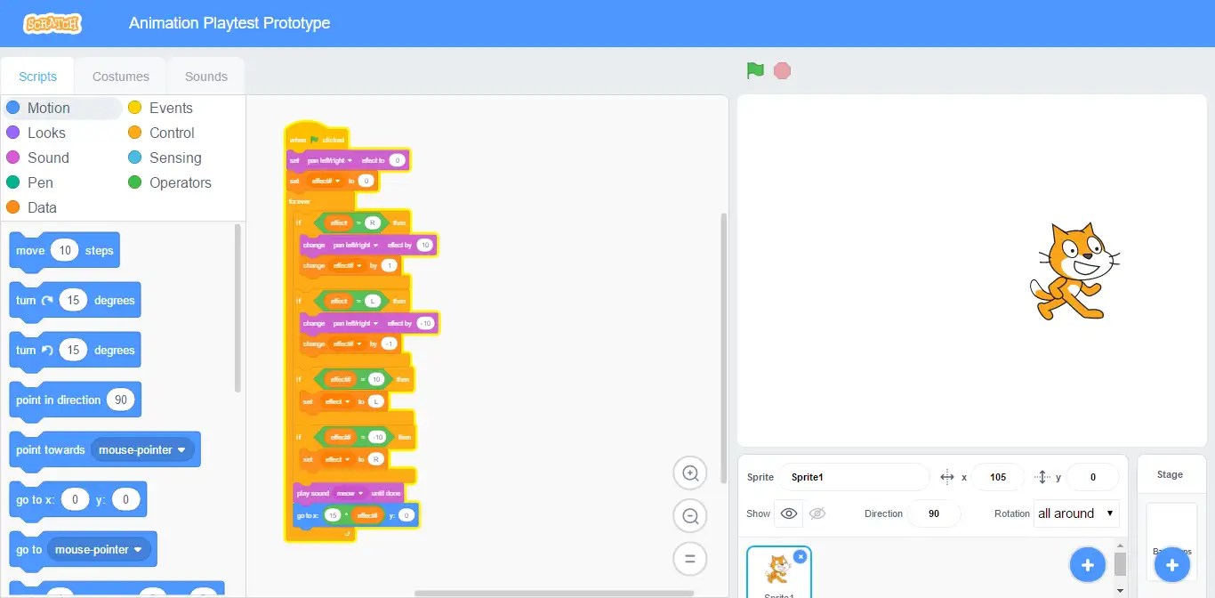Click the 'Animation Playtest Prototype' project title

[229, 23]
